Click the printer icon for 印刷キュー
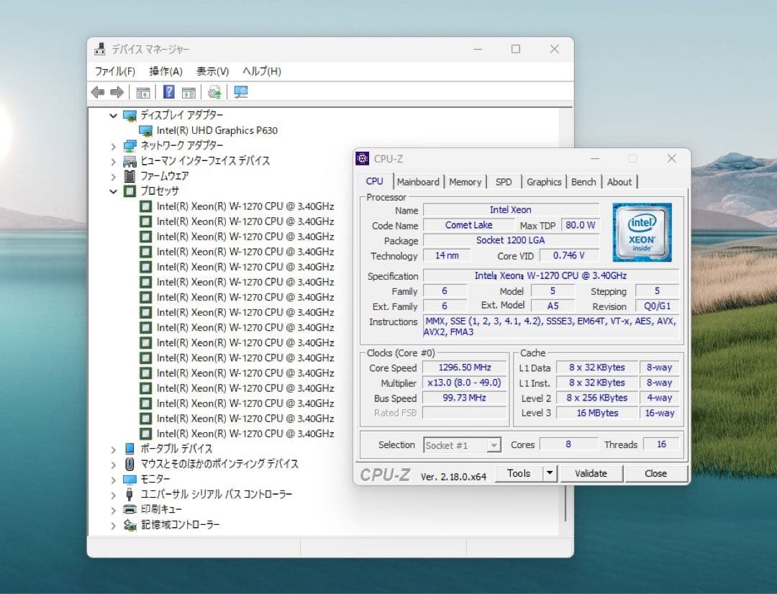Screen dimensions: 777x594 click(129, 509)
